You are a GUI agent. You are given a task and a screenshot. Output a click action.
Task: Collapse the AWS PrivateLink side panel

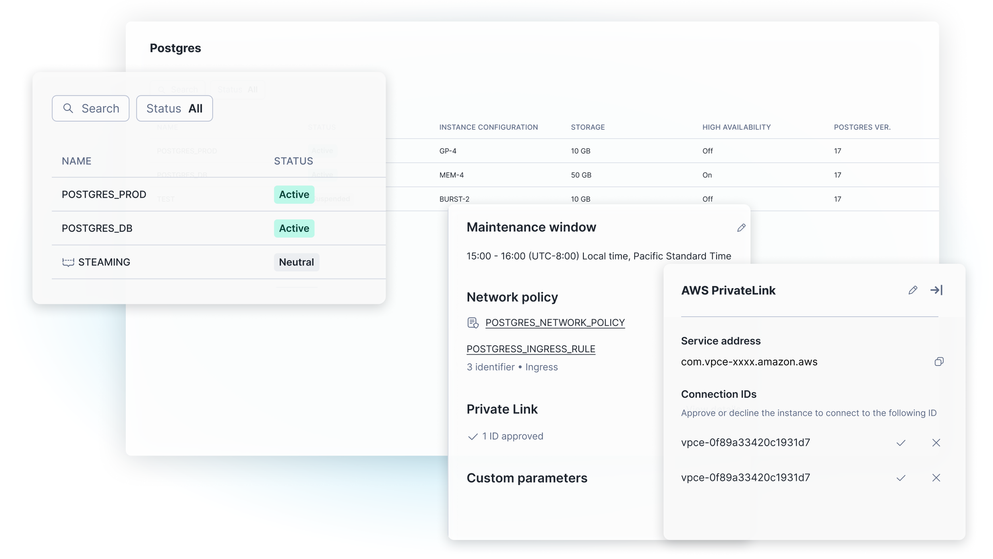(x=937, y=290)
